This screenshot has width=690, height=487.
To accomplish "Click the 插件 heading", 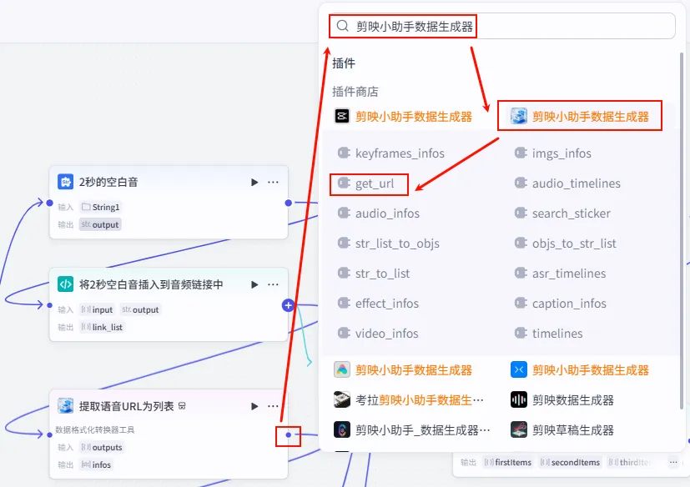I will pos(344,63).
